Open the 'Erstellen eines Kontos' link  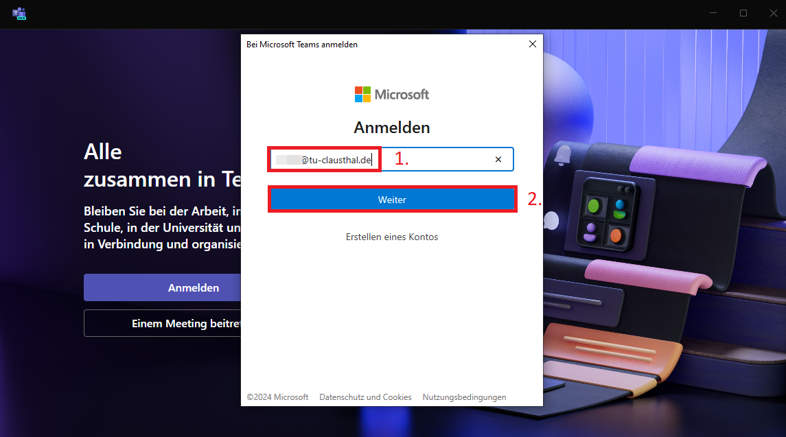click(x=391, y=237)
